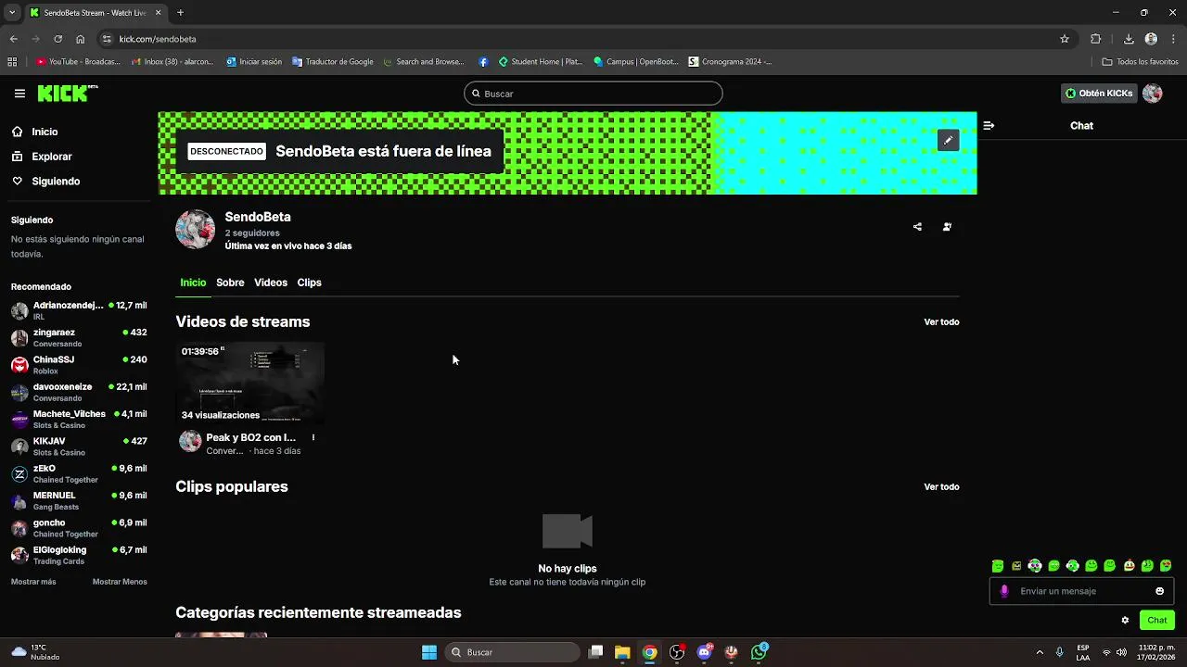1187x667 pixels.
Task: Open the YouTube bookmark
Action: 78,62
